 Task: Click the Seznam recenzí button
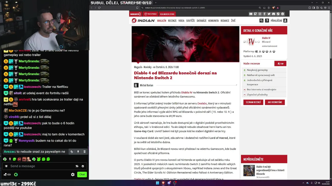pos(253,102)
